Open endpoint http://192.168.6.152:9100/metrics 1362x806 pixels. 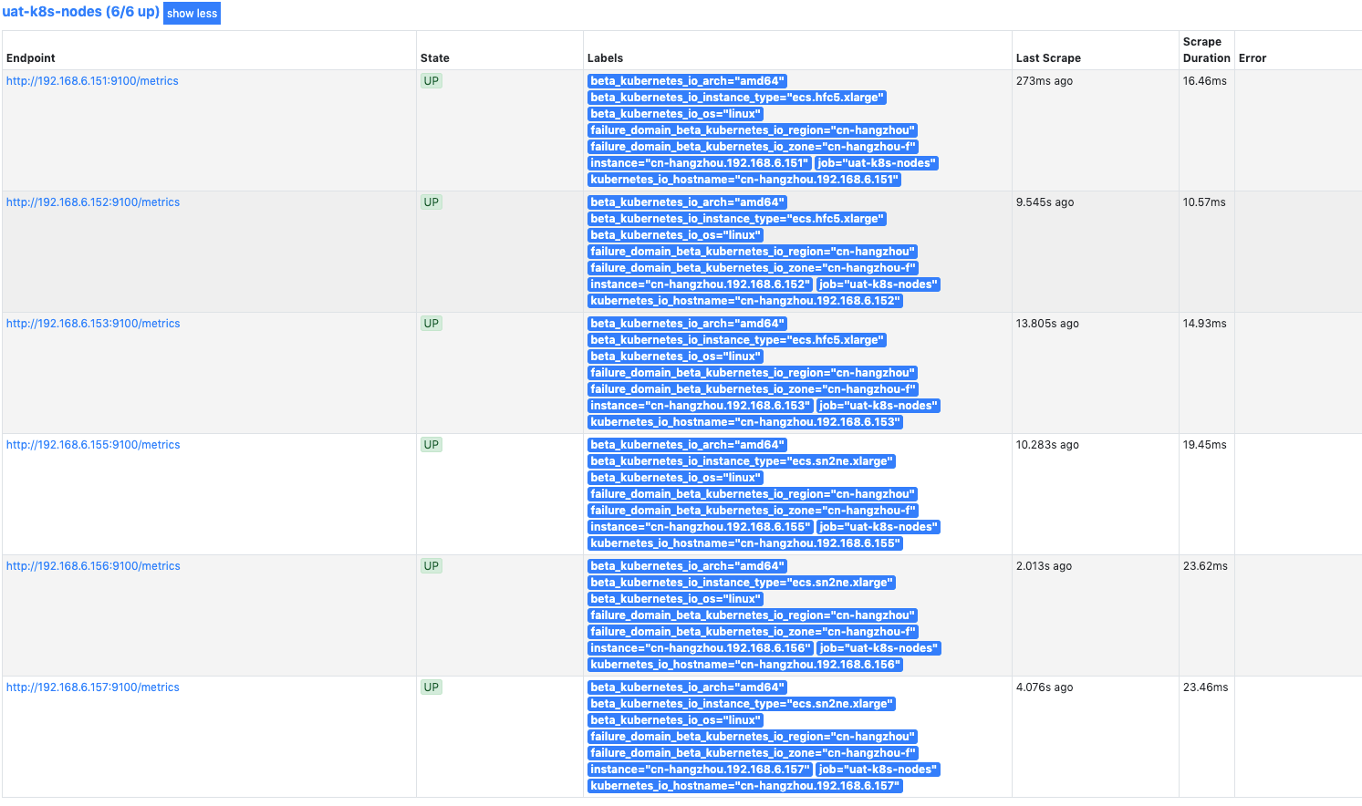pyautogui.click(x=93, y=202)
